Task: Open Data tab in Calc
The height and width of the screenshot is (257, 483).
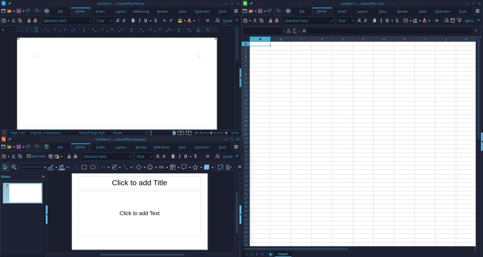Action: pos(382,11)
